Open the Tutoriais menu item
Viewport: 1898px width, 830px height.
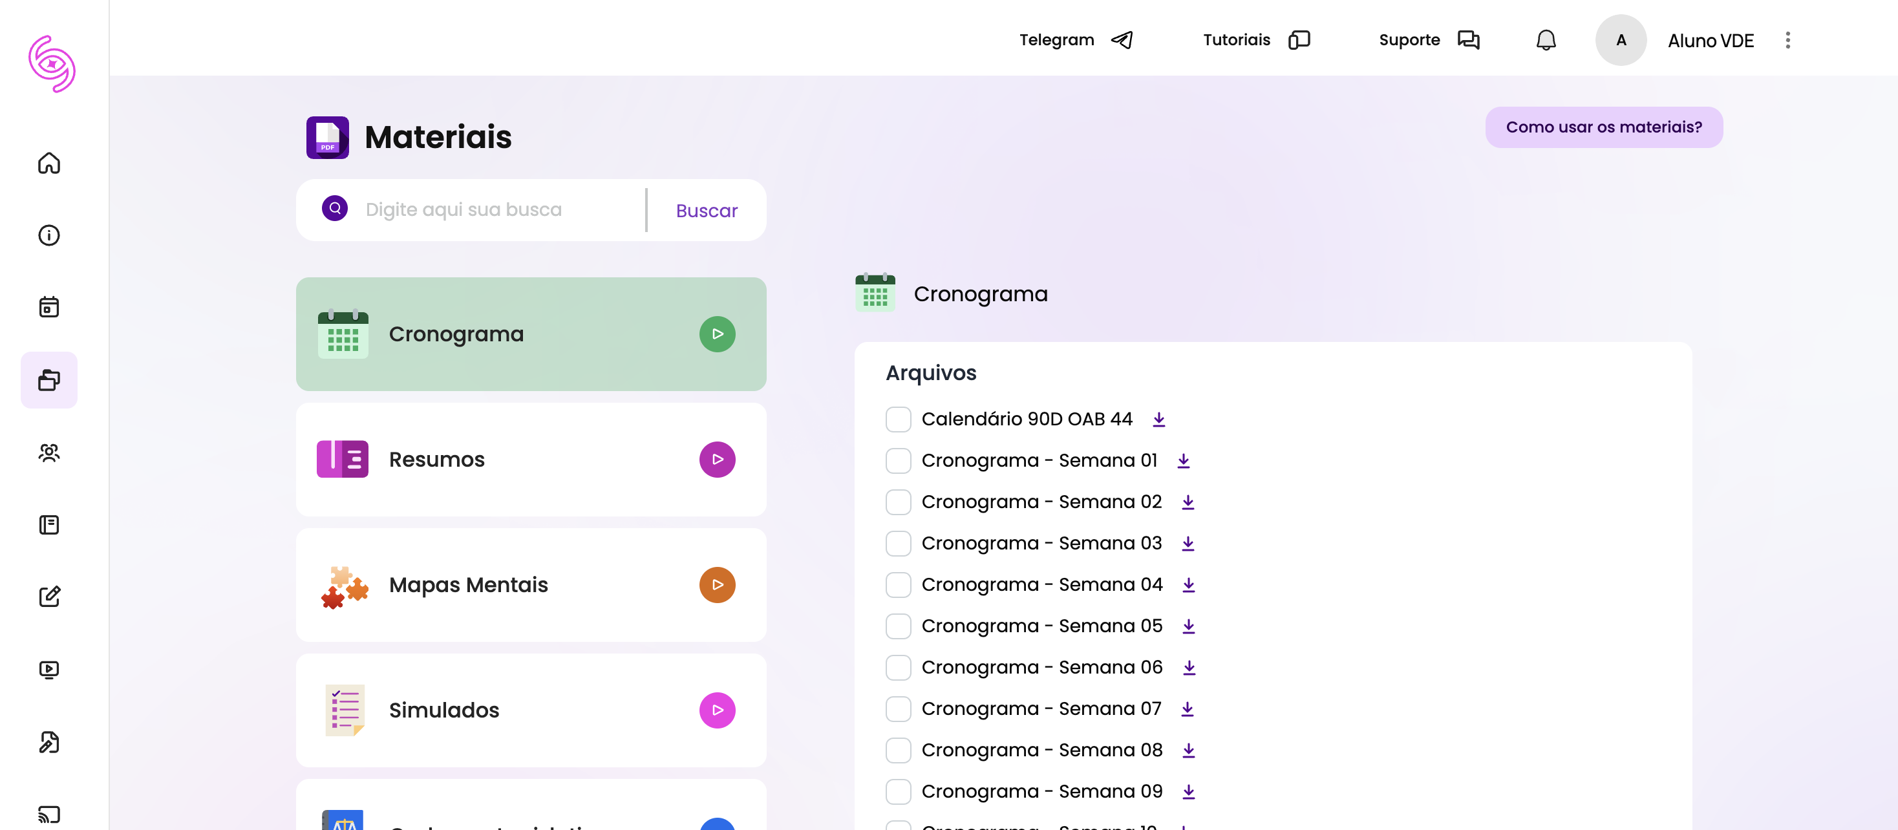tap(1237, 40)
